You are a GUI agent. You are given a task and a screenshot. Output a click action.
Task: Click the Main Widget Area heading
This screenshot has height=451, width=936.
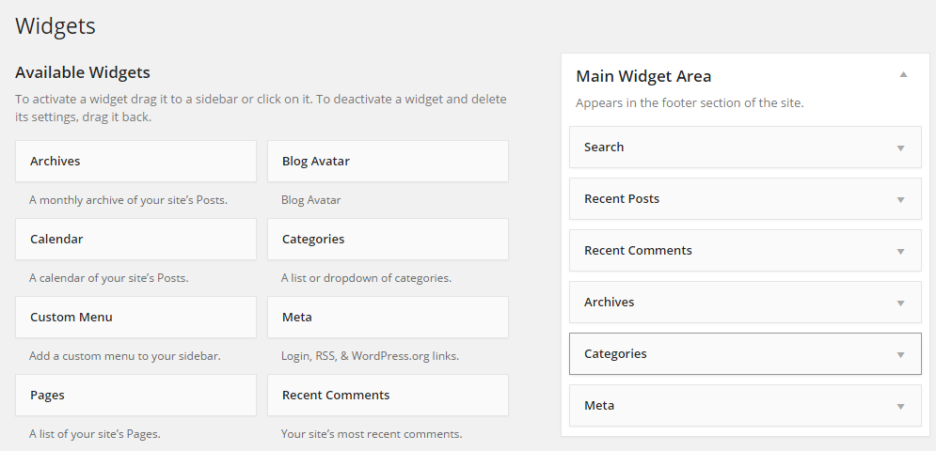[643, 76]
